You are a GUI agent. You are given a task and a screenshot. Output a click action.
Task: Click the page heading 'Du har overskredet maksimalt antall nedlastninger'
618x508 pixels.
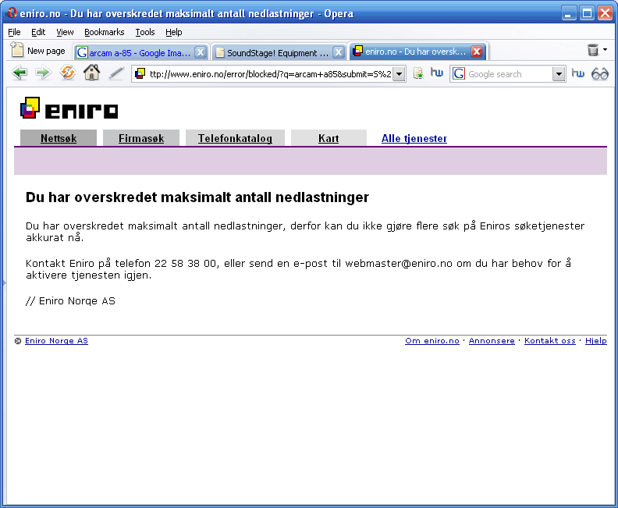(x=197, y=197)
